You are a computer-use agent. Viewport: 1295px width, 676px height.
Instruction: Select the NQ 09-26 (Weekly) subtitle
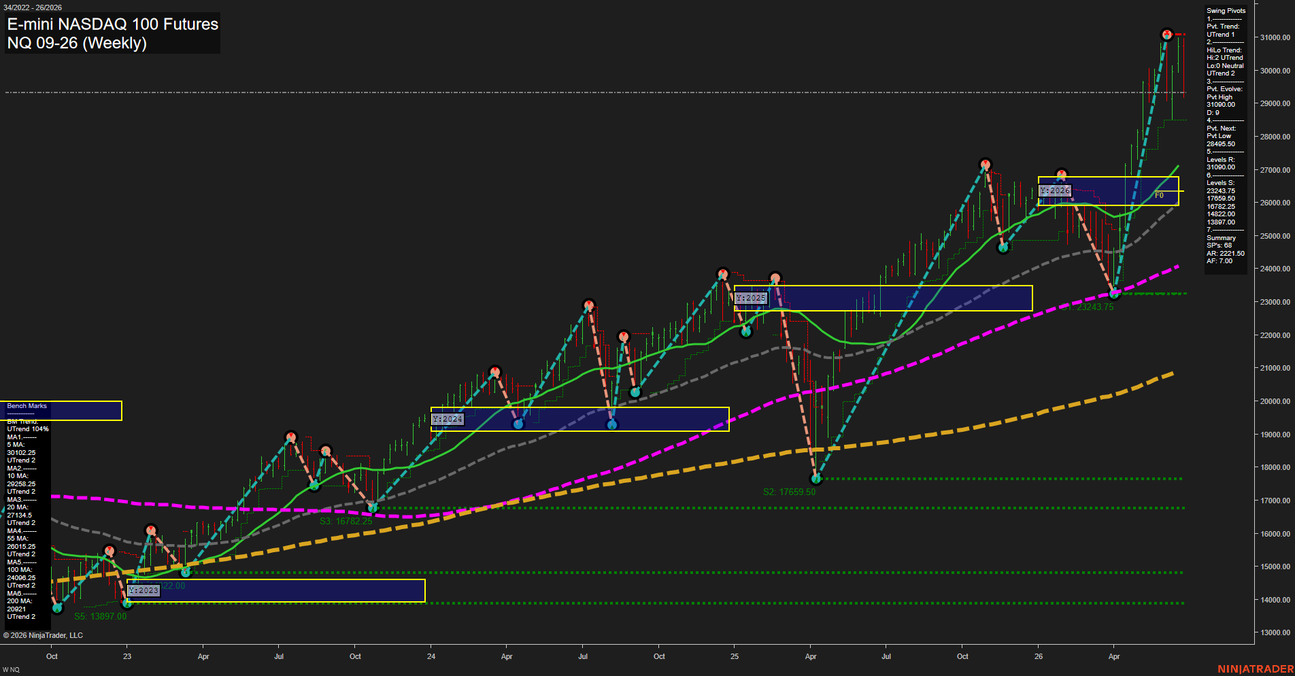pos(77,43)
